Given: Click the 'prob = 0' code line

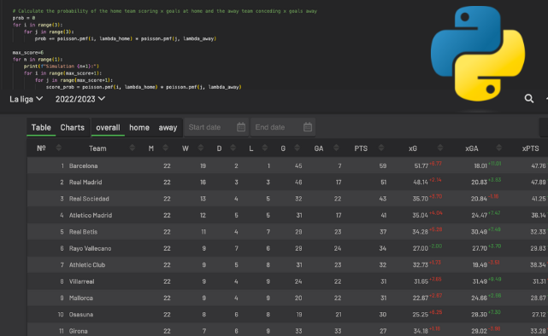Looking at the screenshot, I should (24, 18).
